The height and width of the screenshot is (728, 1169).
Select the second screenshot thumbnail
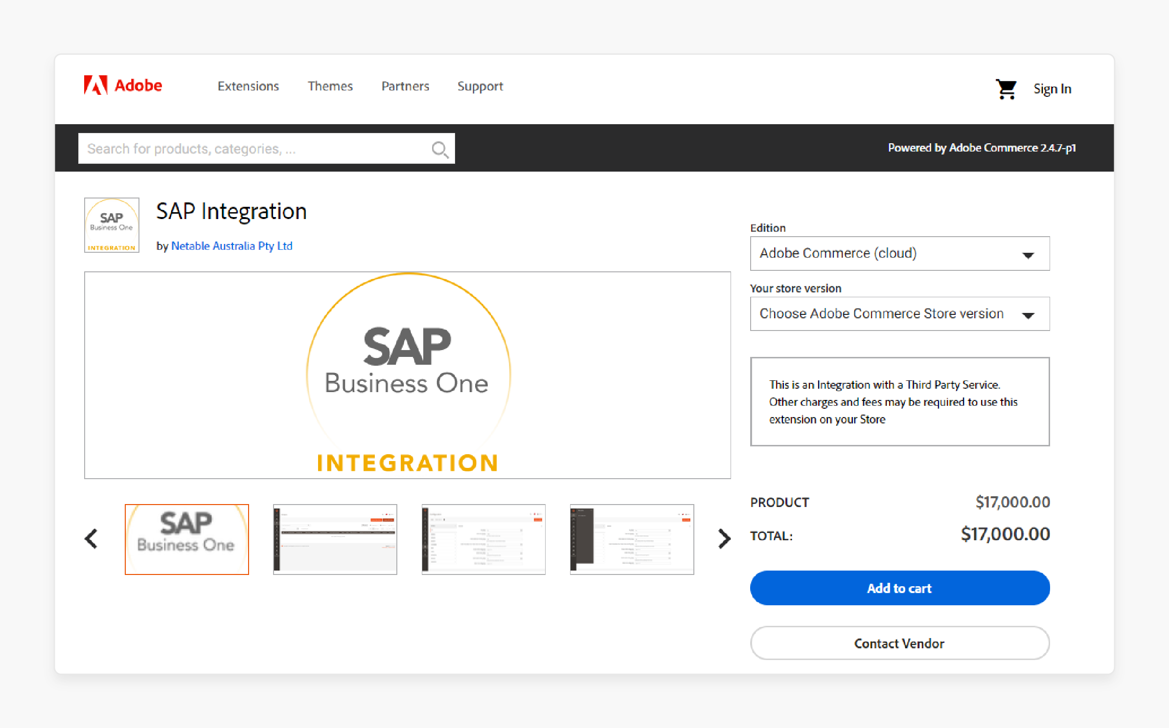coord(335,539)
